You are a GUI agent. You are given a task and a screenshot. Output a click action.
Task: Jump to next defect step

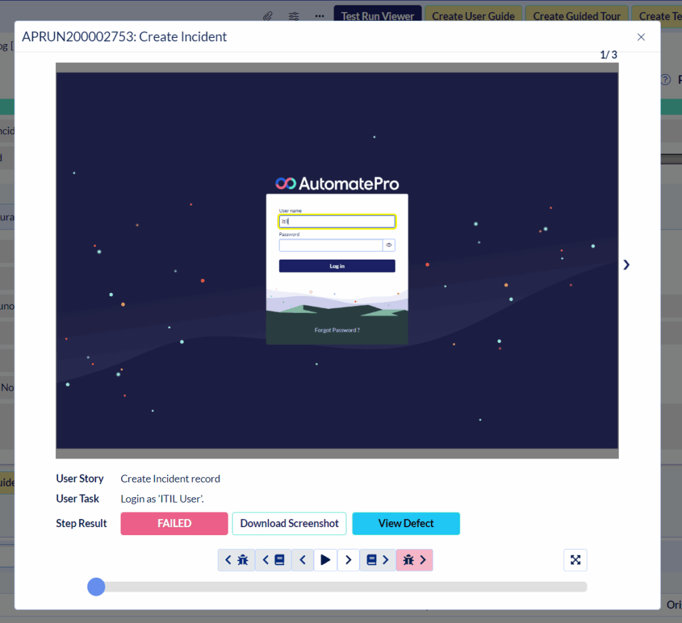pos(414,560)
